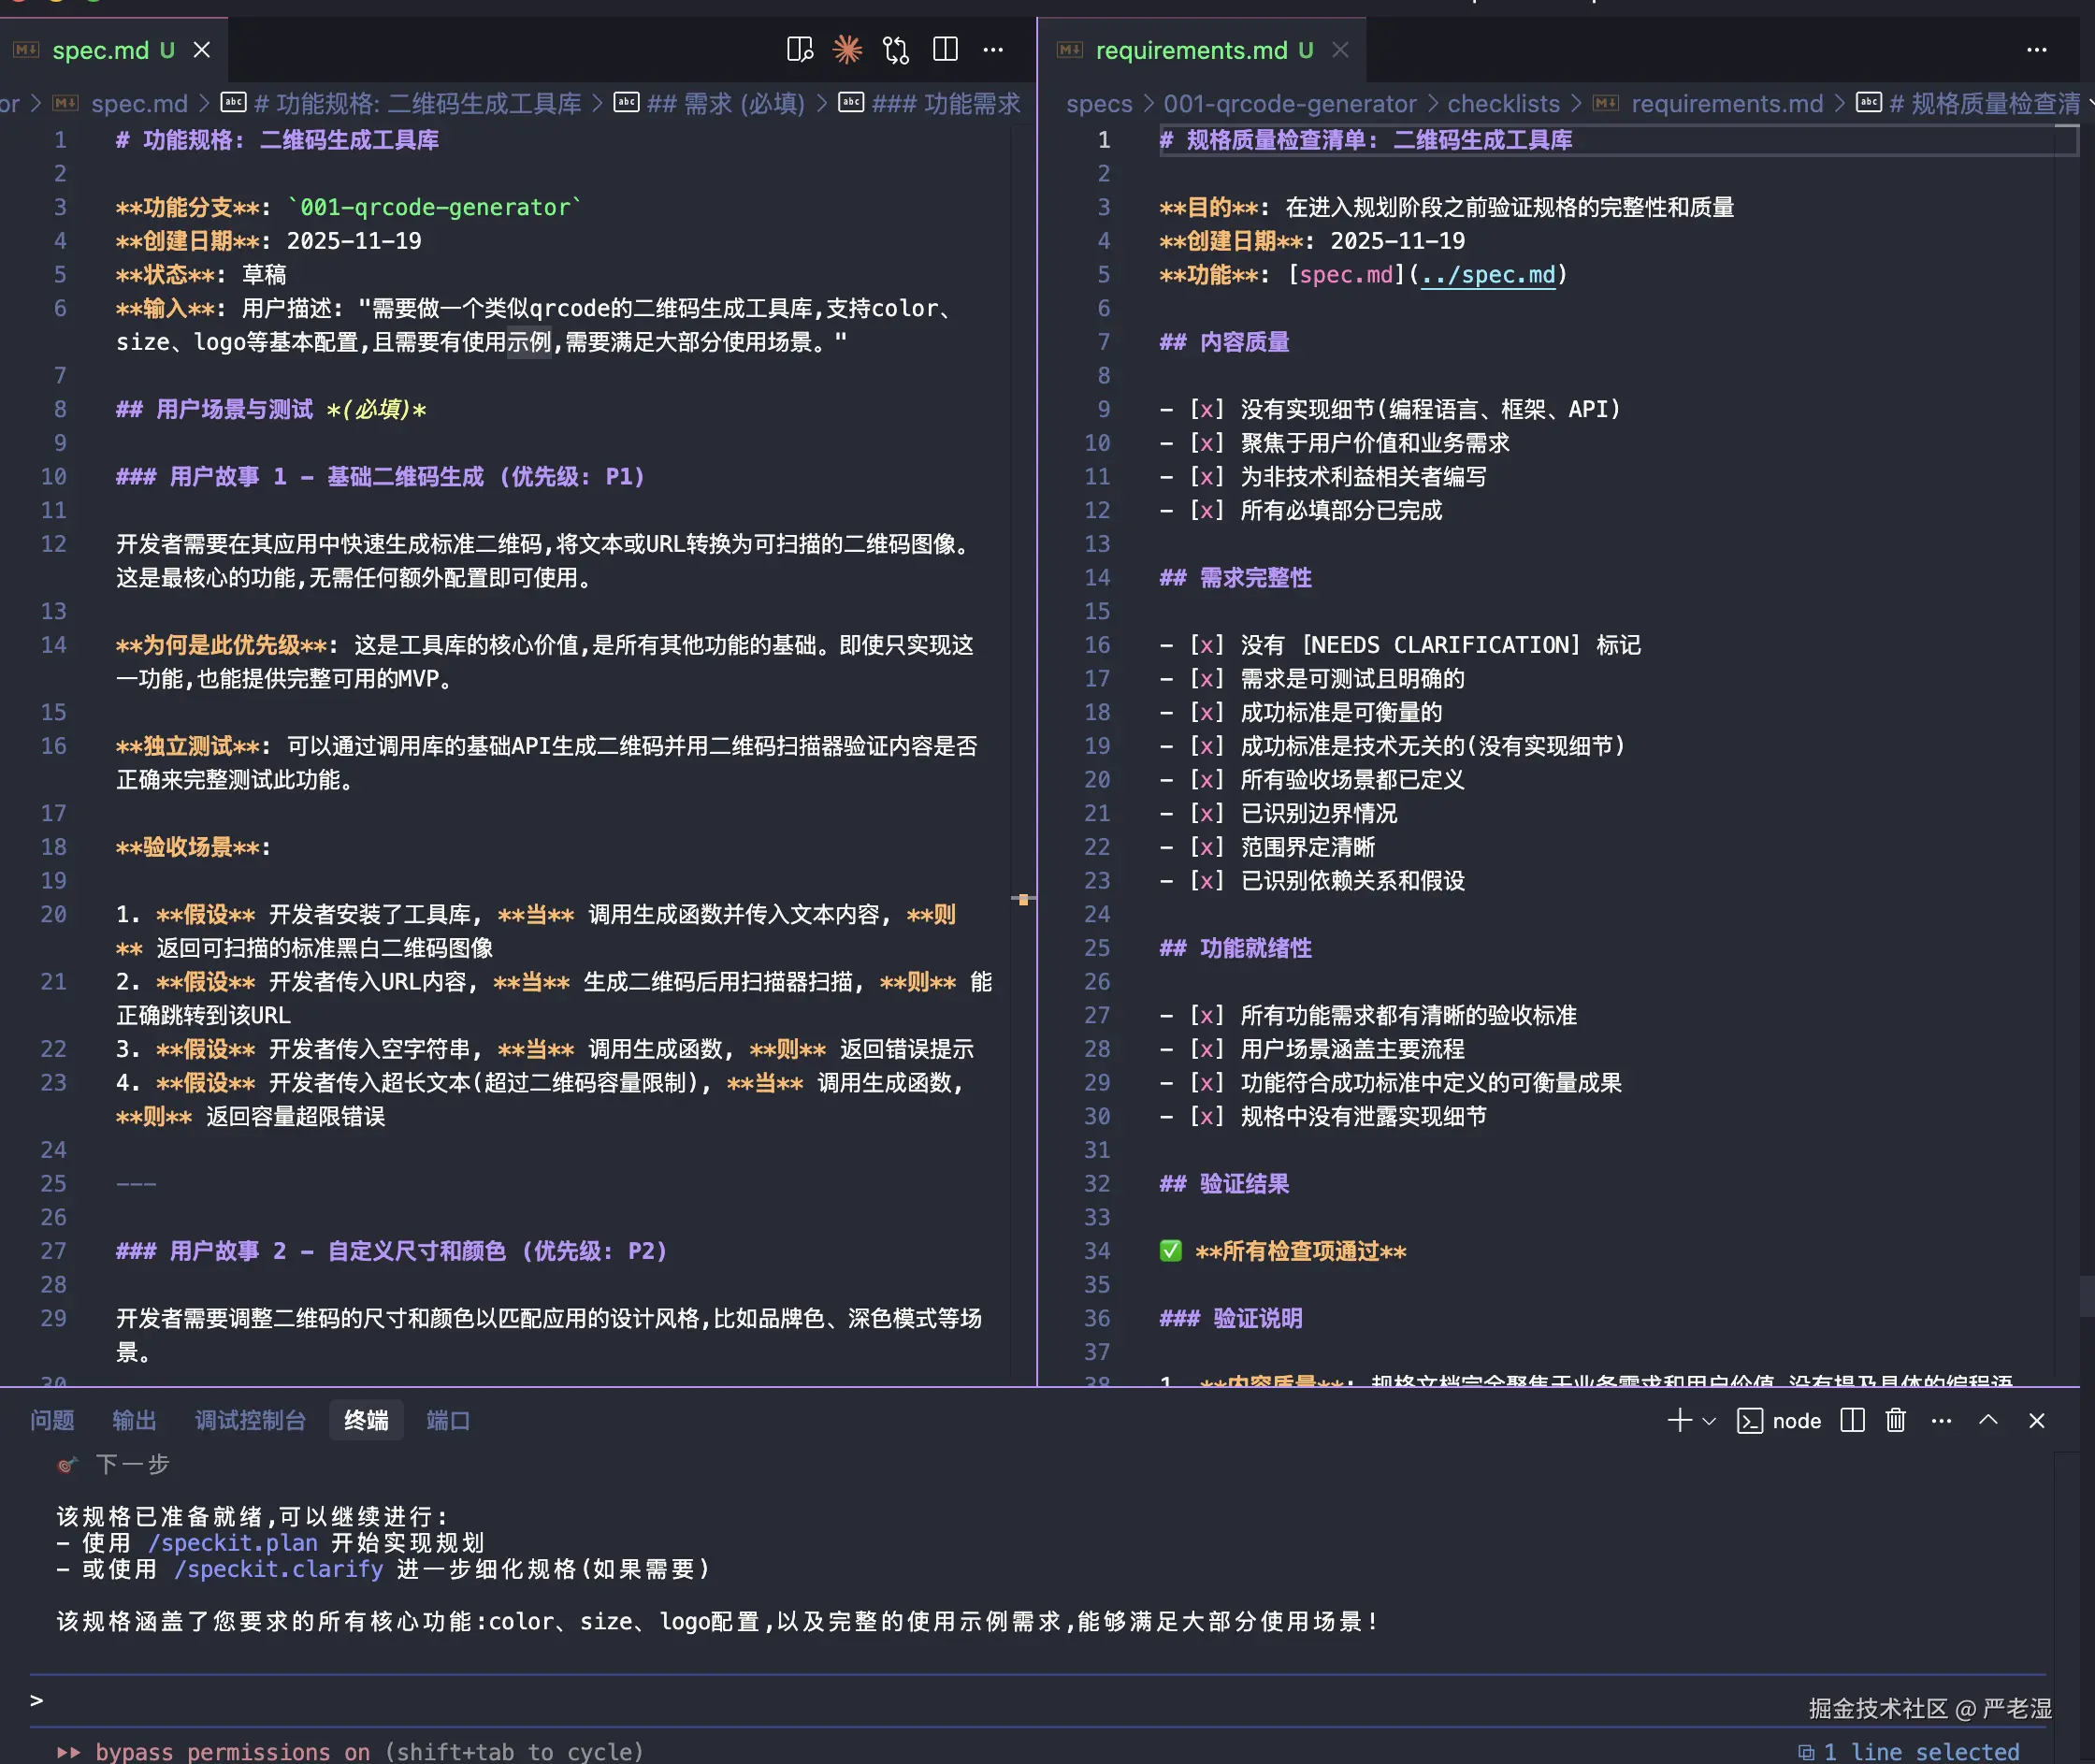Viewport: 2095px width, 1764px height.
Task: Create a new terminal with the plus icon
Action: point(1679,1421)
